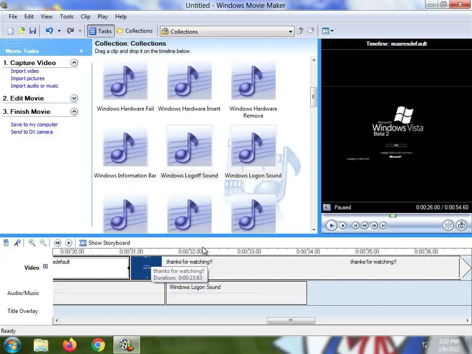Click the Show Storyboard button
The image size is (472, 354).
[x=105, y=243]
